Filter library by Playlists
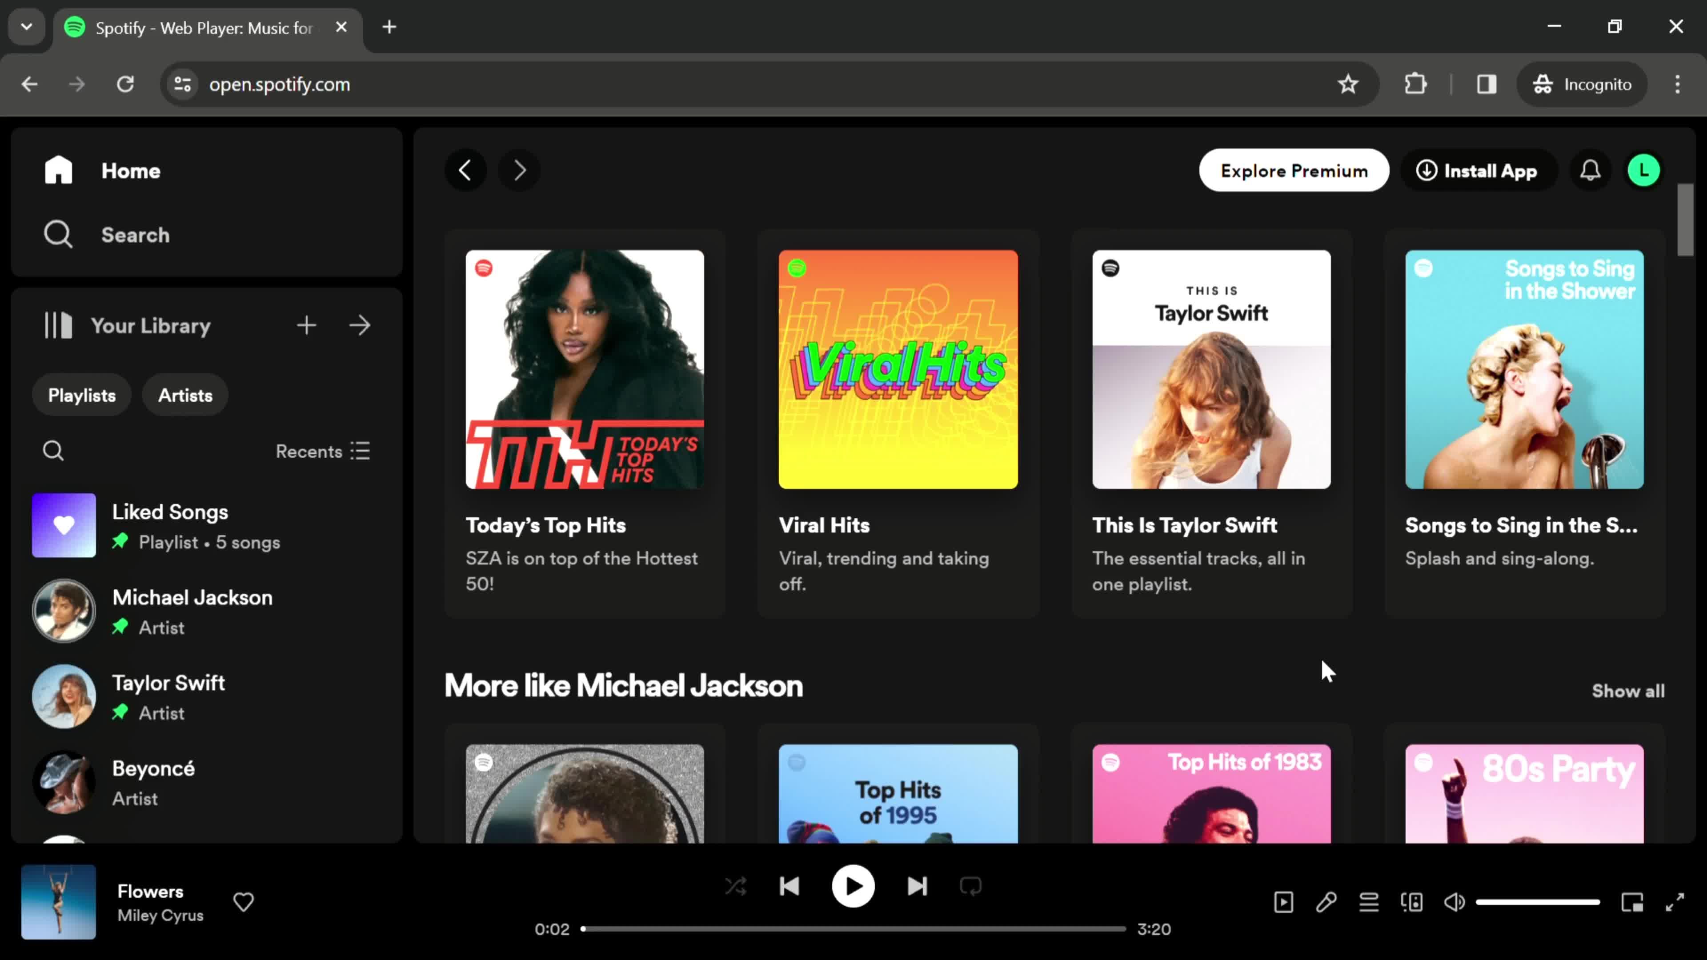1707x960 pixels. [81, 395]
